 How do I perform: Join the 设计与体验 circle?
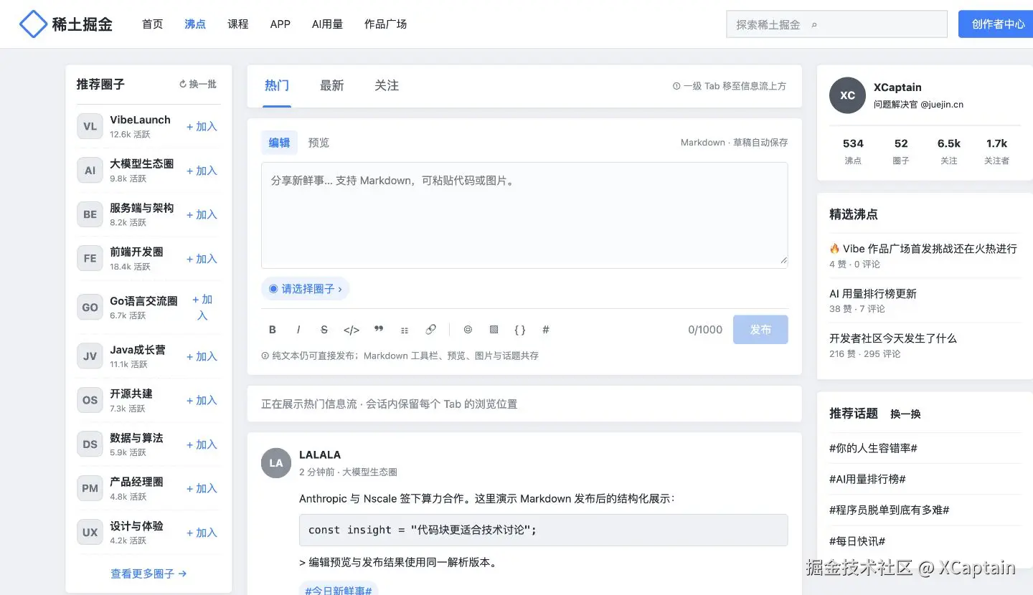(x=202, y=533)
